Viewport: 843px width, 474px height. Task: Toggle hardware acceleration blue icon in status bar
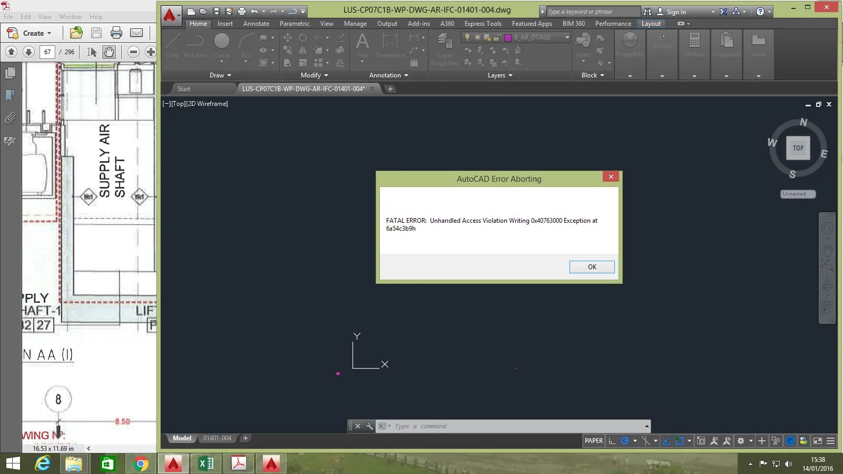tap(790, 441)
